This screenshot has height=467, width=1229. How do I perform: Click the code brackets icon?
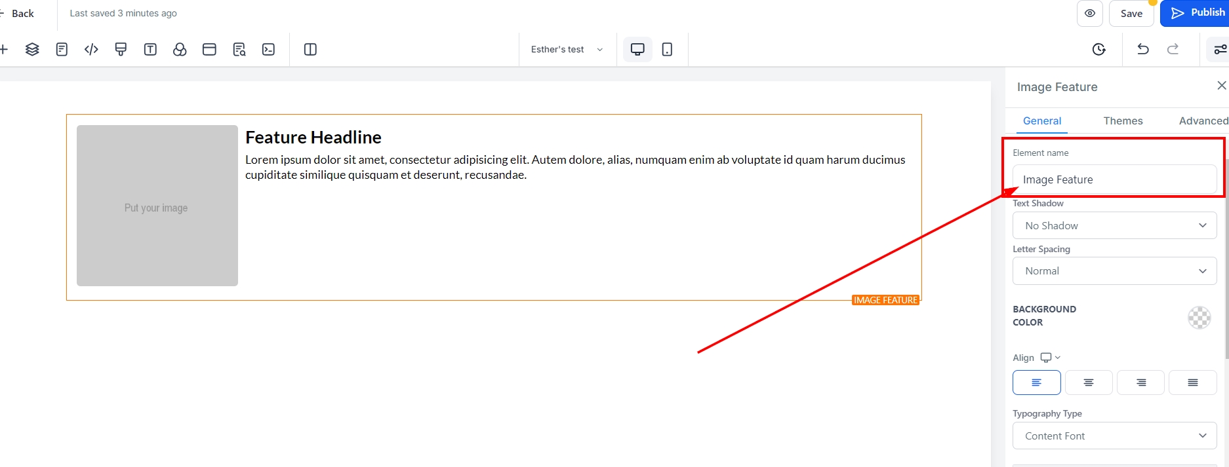pos(91,49)
